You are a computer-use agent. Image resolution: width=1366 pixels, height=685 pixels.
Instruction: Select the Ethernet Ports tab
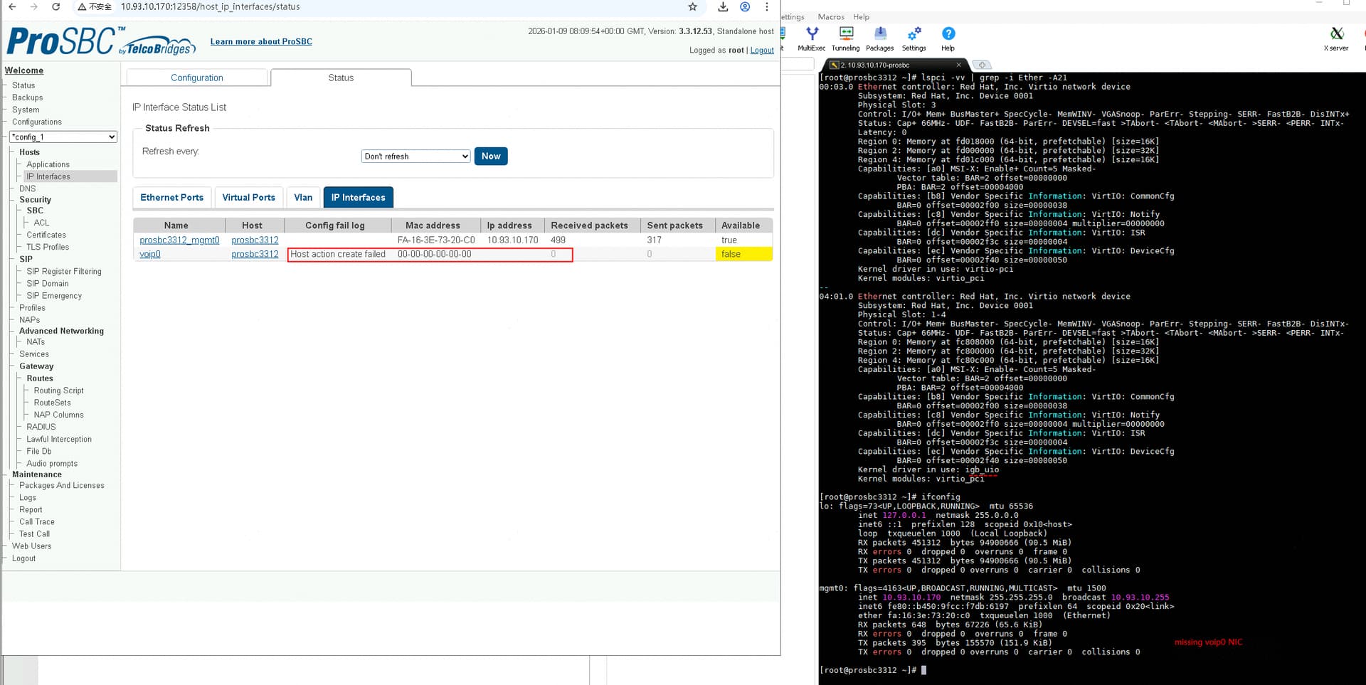tap(171, 198)
